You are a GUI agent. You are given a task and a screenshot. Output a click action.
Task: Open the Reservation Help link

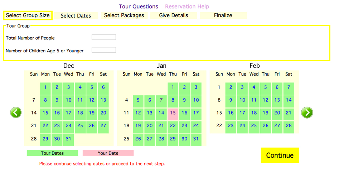point(187,6)
